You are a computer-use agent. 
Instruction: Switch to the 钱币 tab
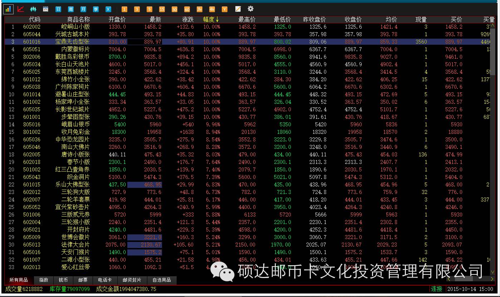tap(63, 280)
